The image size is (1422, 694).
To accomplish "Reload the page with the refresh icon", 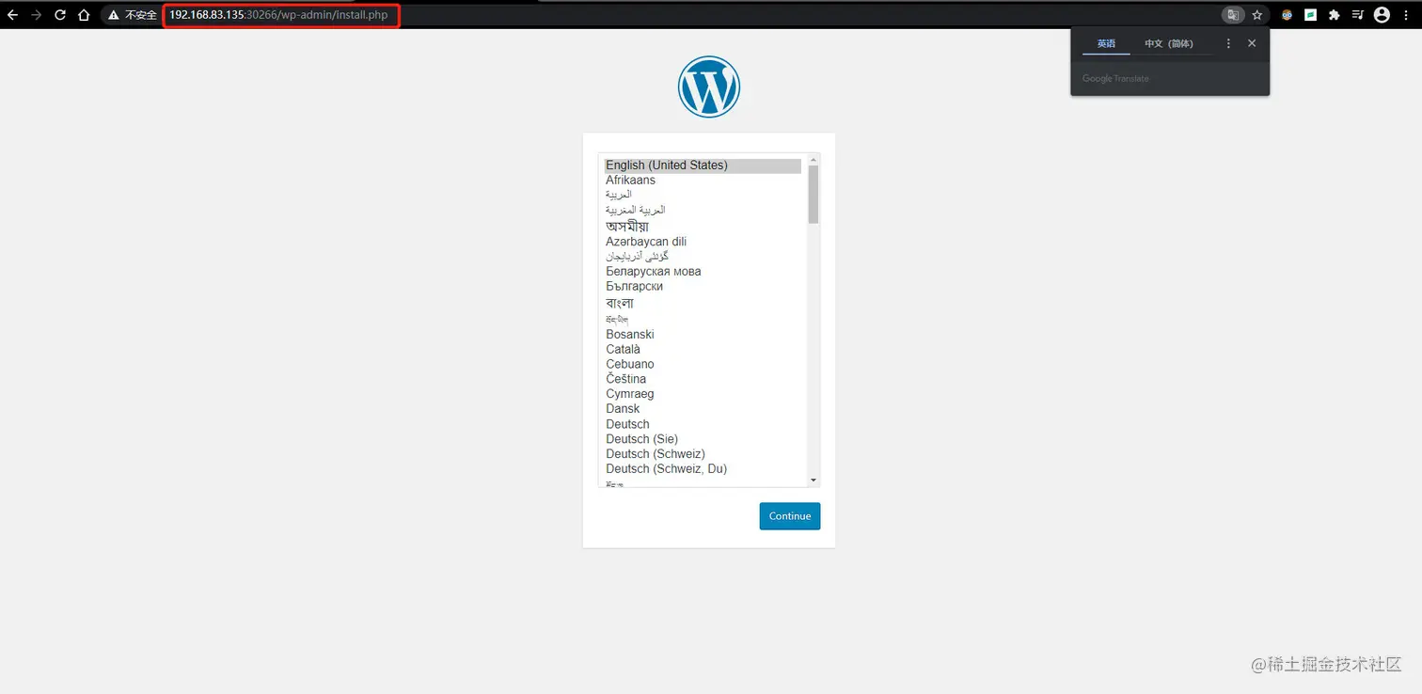I will click(x=60, y=15).
